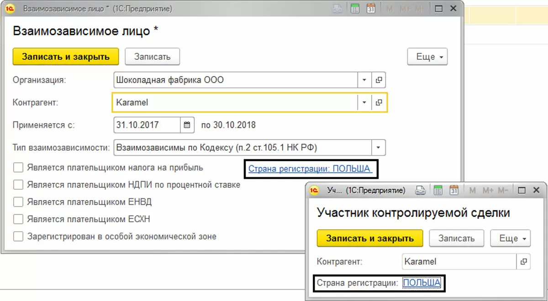Close the participant window
This screenshot has width=548, height=301.
pos(536,190)
